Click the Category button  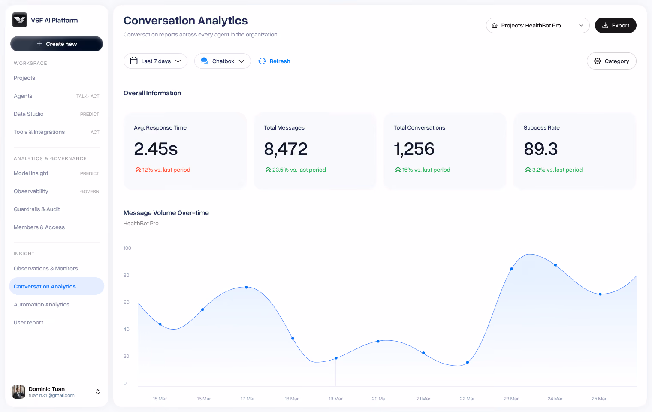pos(611,61)
